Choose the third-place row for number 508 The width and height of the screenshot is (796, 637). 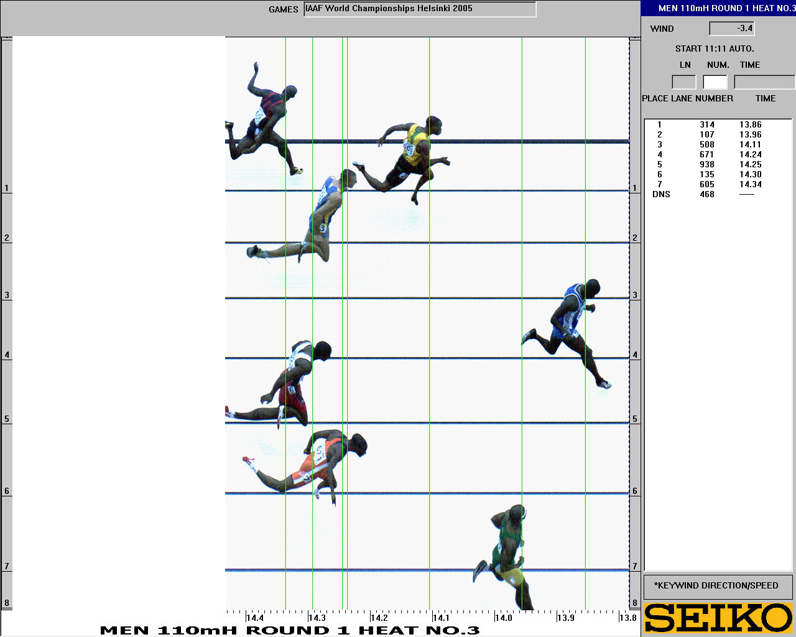[707, 145]
